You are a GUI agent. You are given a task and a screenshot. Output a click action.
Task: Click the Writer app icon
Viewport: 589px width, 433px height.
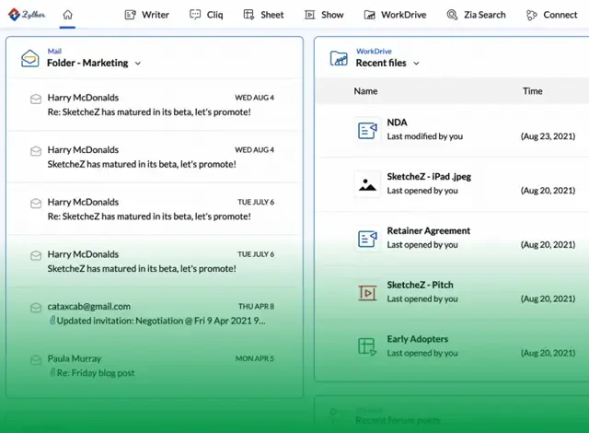(130, 15)
